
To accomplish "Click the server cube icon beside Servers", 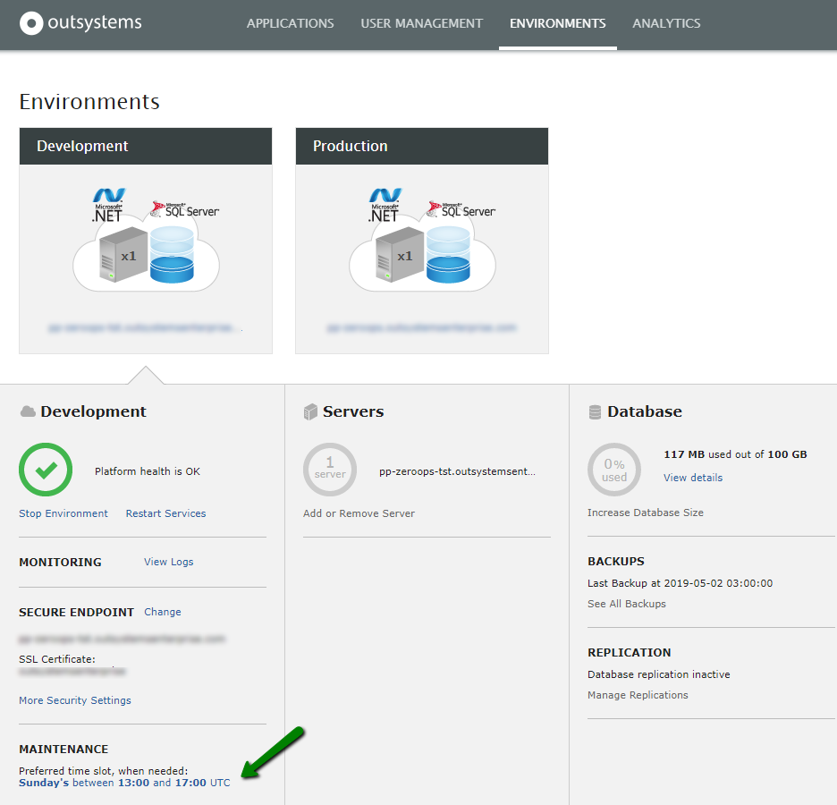I will [x=310, y=411].
